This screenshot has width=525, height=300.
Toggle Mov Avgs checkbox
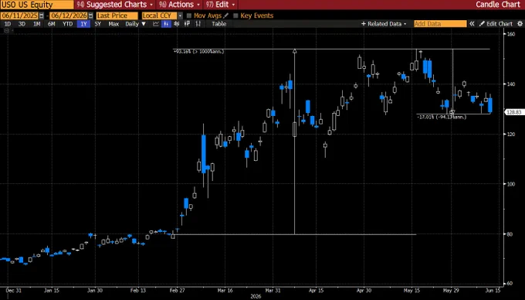pos(189,15)
